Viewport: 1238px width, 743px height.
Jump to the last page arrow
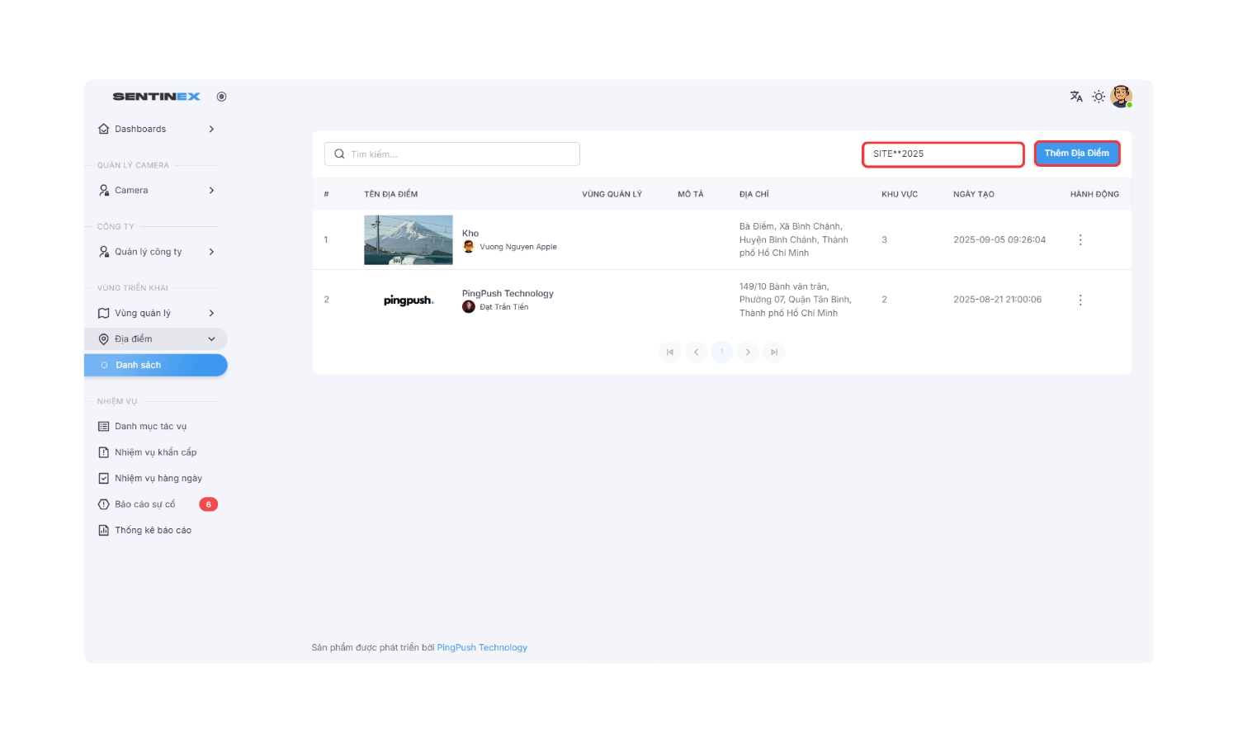point(773,353)
